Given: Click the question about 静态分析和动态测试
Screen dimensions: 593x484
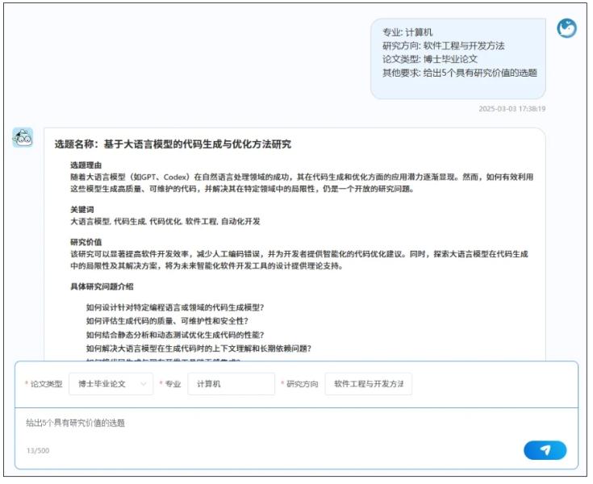Looking at the screenshot, I should (x=175, y=335).
